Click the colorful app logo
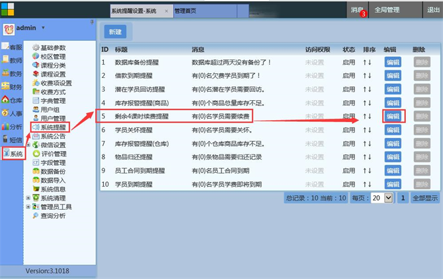The image size is (443, 279). [x=7, y=9]
